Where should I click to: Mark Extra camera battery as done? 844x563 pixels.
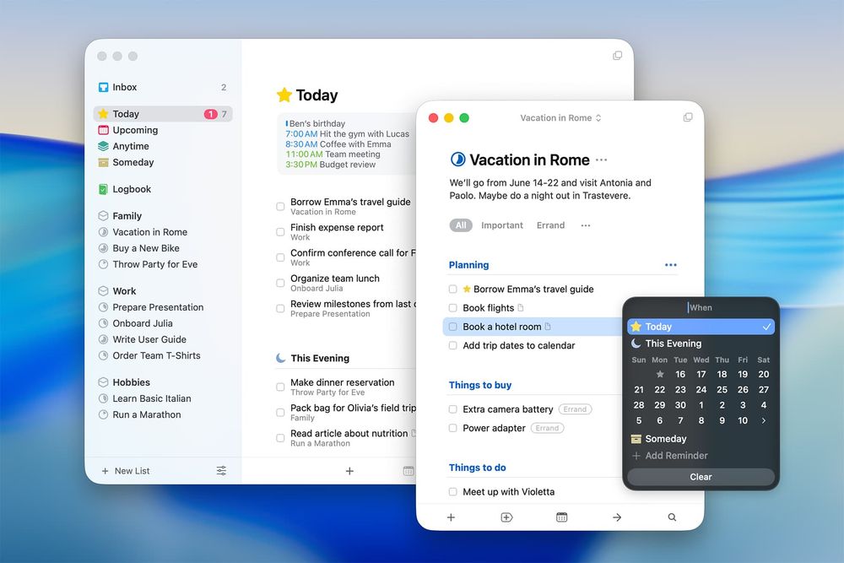click(453, 409)
